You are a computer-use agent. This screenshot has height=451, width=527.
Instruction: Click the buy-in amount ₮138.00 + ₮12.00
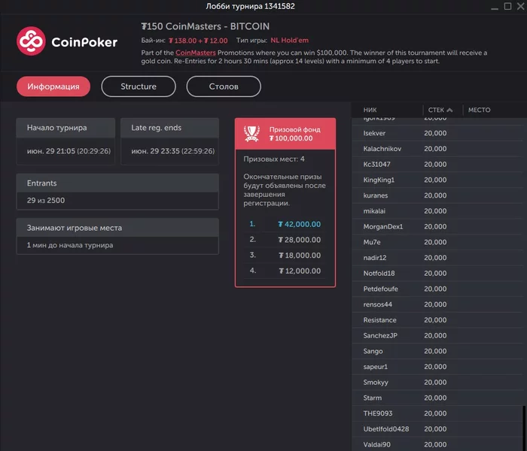click(x=198, y=41)
